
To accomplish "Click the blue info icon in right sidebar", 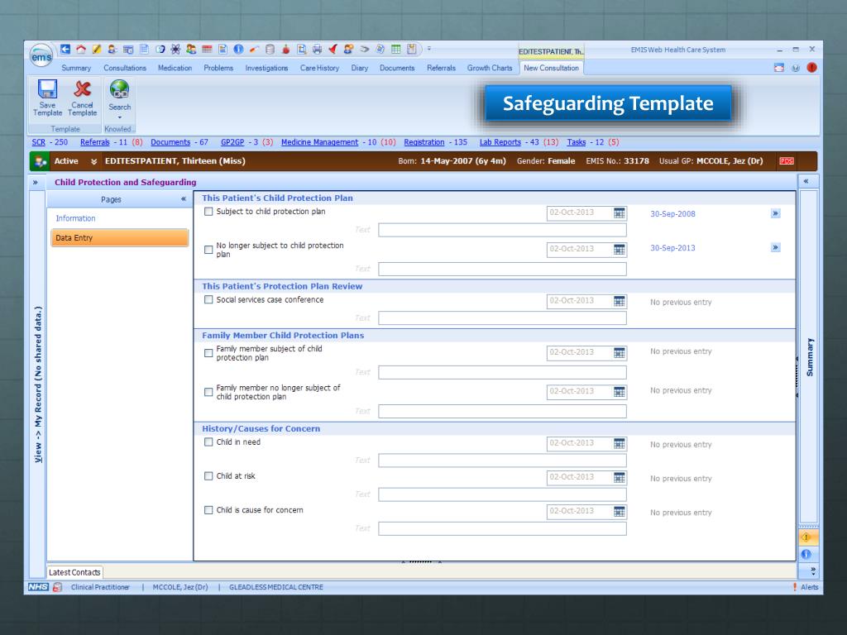I will click(x=806, y=554).
